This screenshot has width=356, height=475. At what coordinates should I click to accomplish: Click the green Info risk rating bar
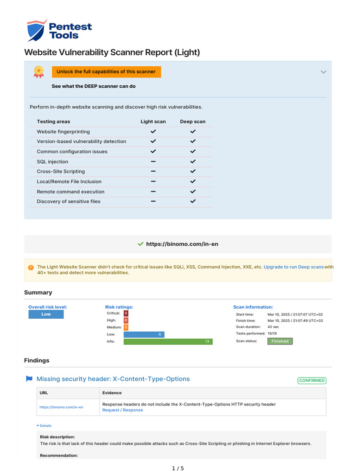point(168,341)
